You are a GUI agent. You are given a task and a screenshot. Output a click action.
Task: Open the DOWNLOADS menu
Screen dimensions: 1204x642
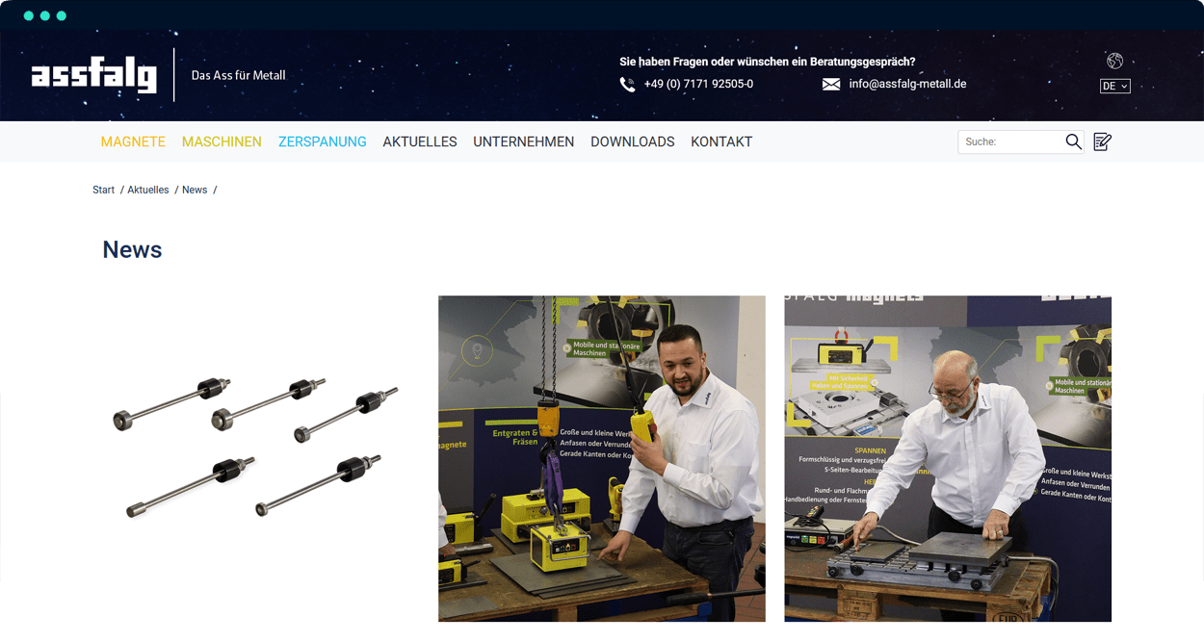632,141
